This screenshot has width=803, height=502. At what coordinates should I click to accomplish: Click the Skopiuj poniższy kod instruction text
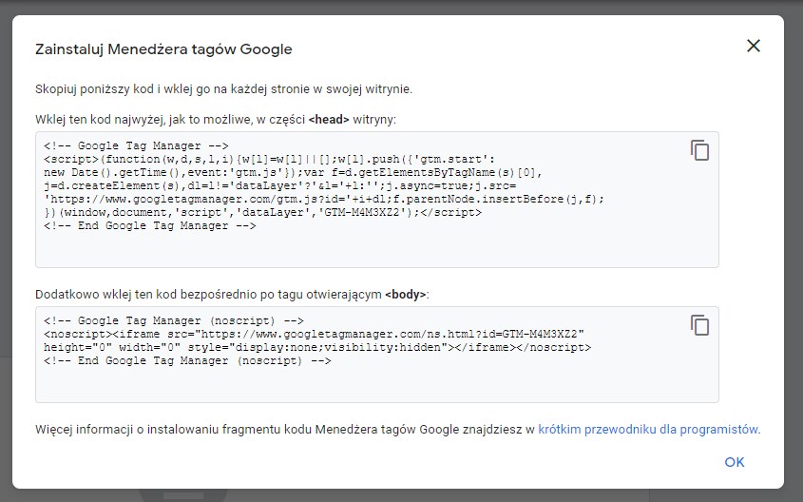[223, 89]
